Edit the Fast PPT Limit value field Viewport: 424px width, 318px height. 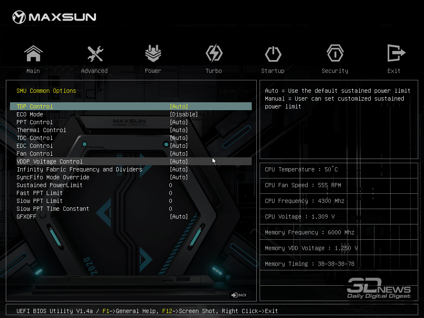tap(171, 193)
